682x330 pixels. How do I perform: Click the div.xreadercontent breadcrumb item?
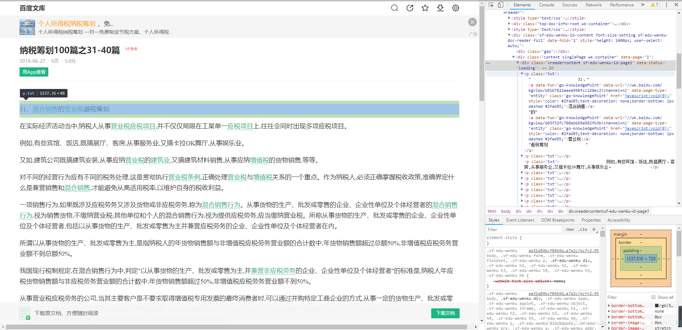608,211
